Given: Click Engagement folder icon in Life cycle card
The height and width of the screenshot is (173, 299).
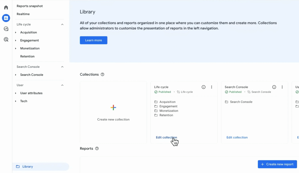Looking at the screenshot, I should pos(156,106).
